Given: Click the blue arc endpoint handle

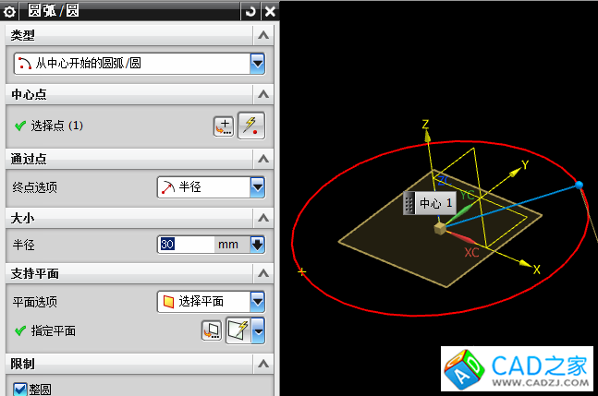Looking at the screenshot, I should (x=580, y=186).
